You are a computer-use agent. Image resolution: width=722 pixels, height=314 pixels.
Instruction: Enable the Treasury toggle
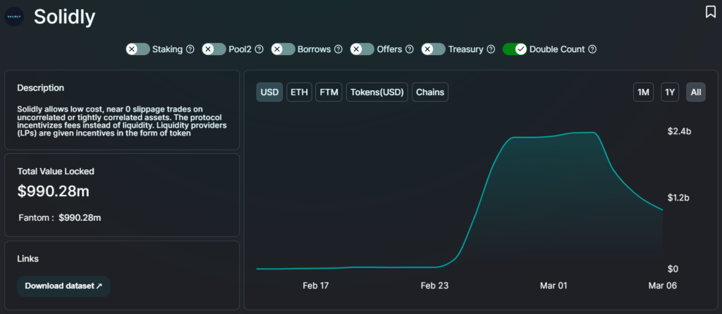[x=433, y=49]
